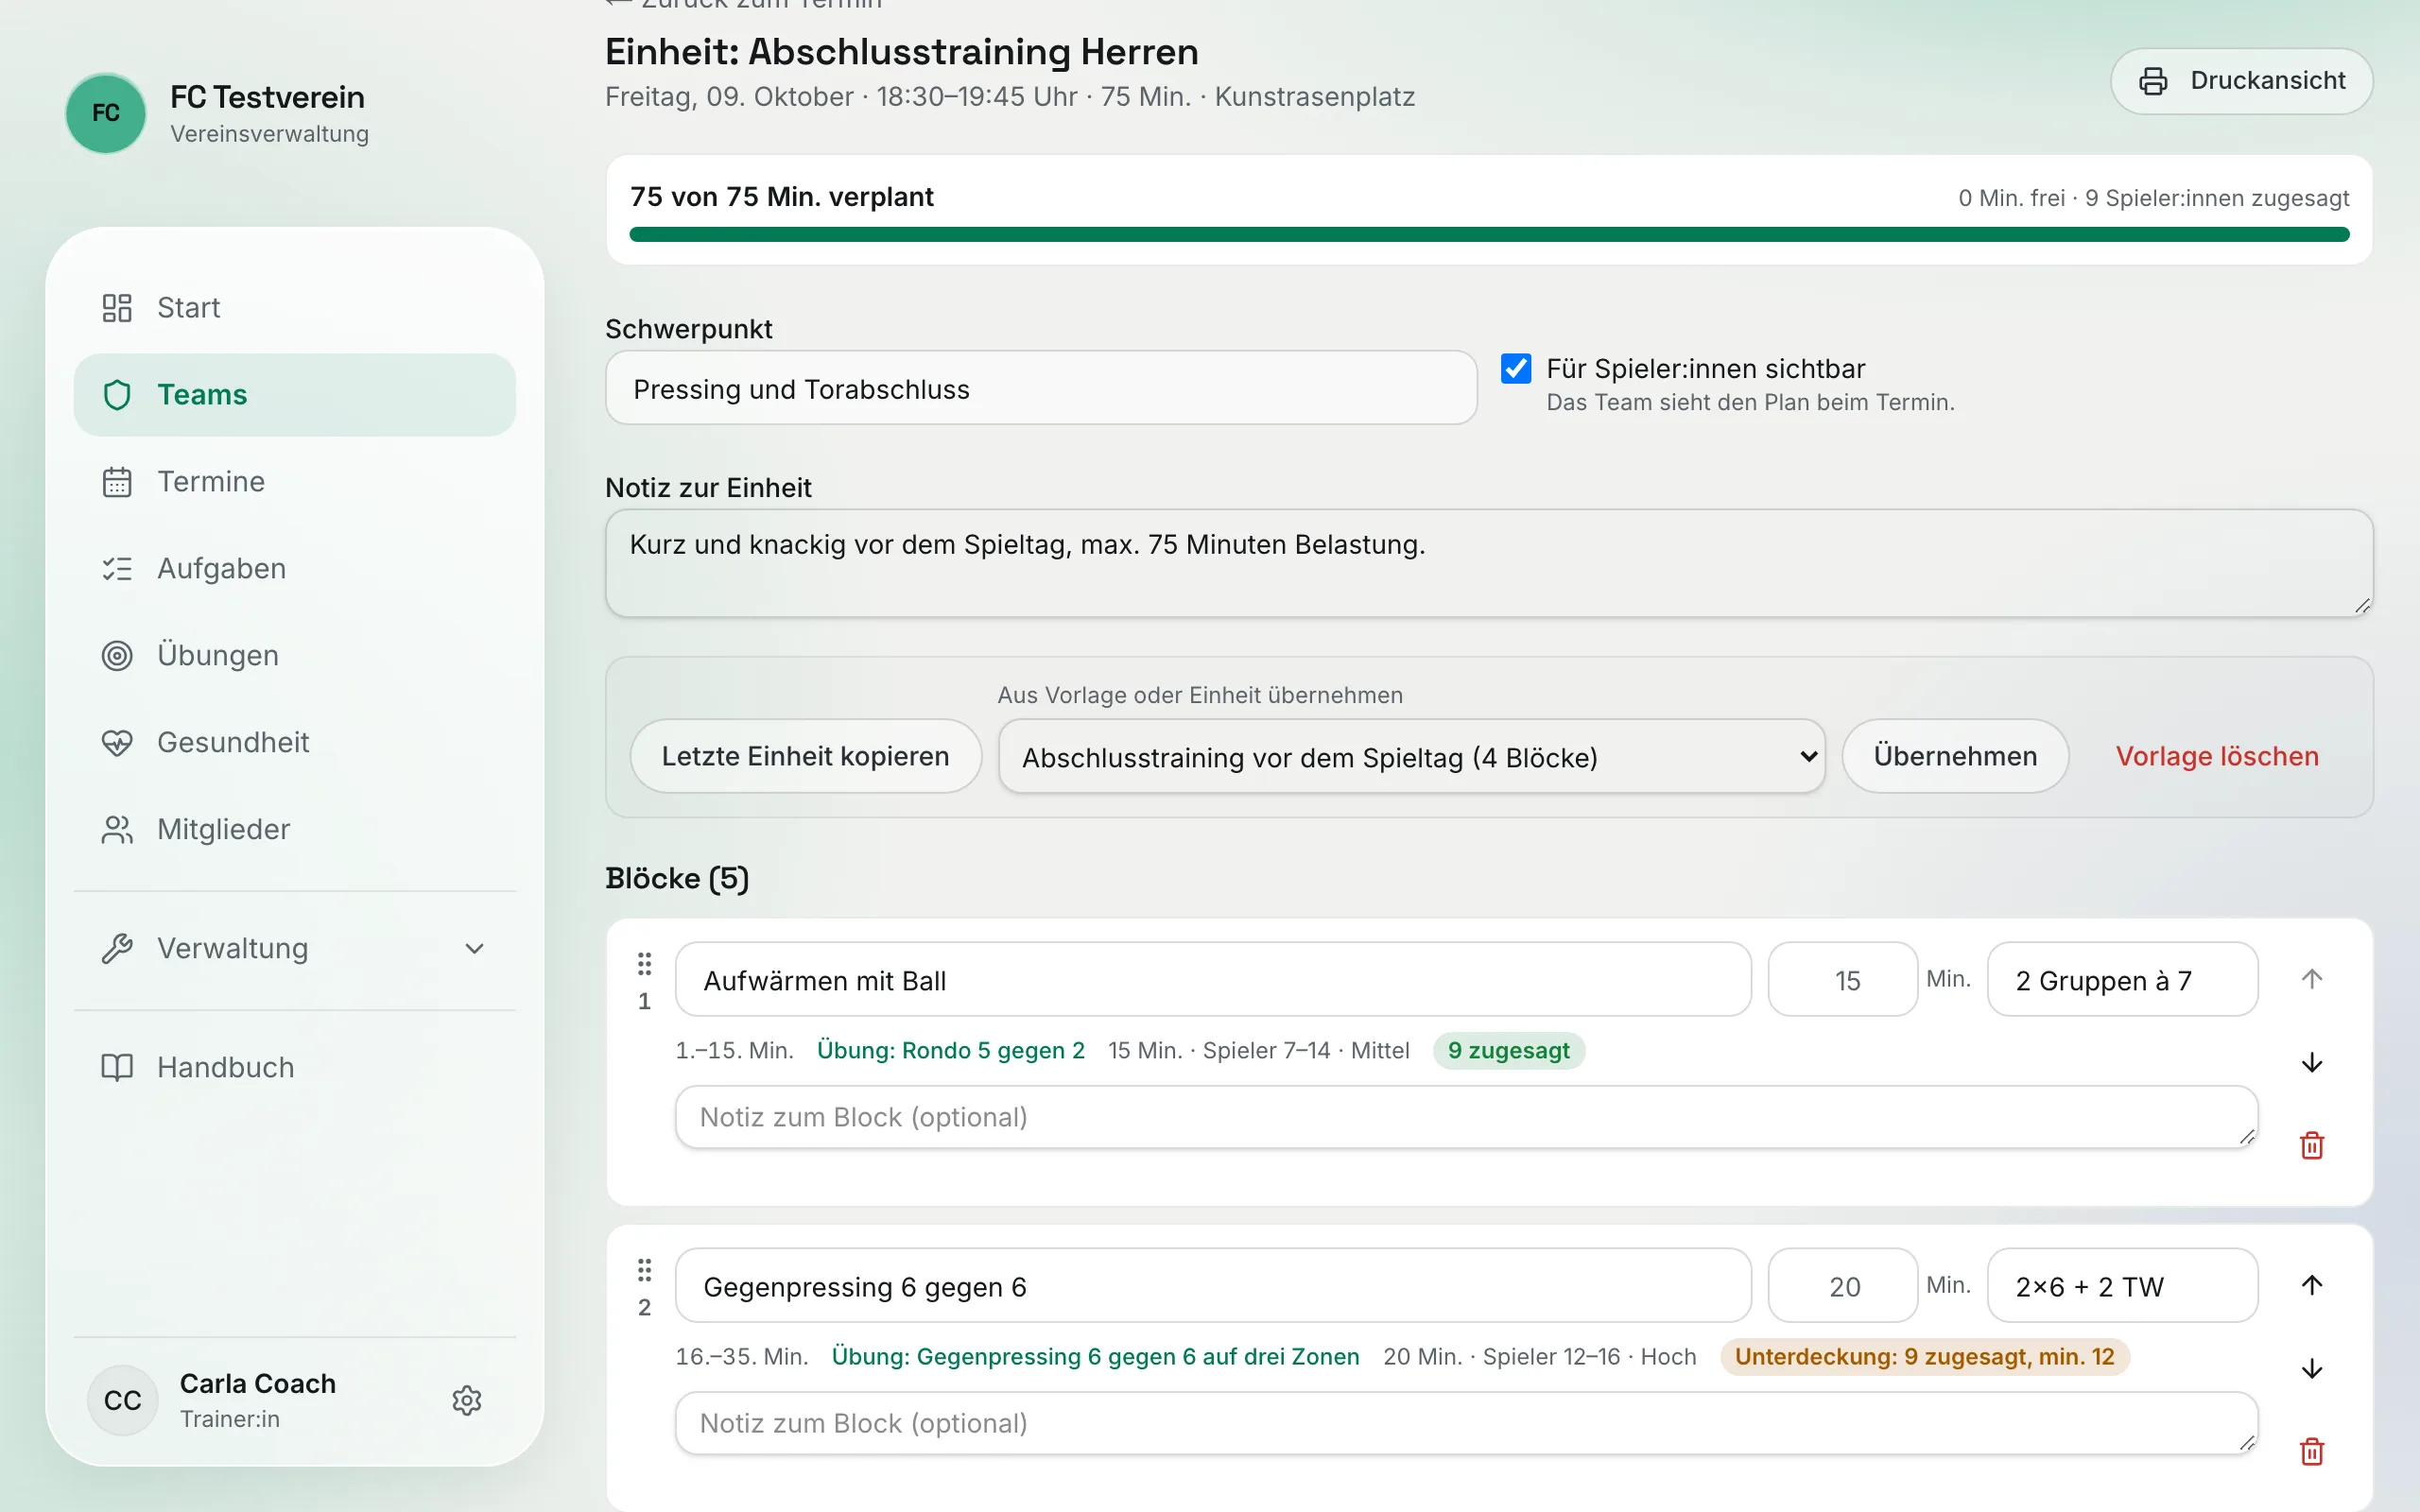Viewport: 2420px width, 1512px height.
Task: Open Gesundheit in sidebar
Action: tap(295, 742)
